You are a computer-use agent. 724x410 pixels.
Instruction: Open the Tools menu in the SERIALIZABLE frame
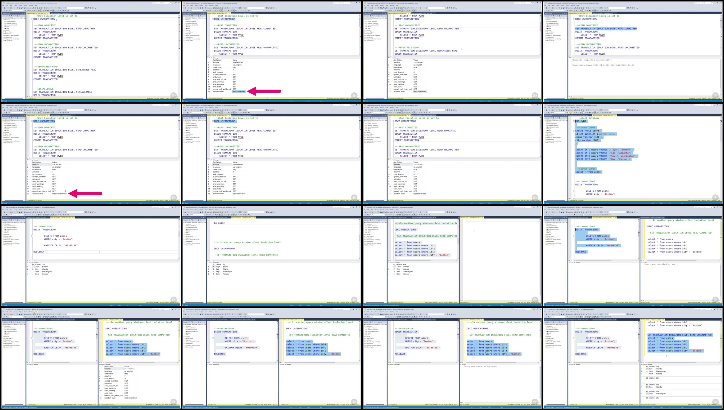tap(26, 5)
